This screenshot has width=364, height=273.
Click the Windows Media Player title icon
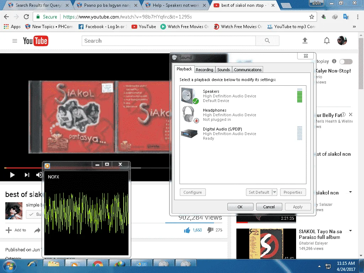pos(47,166)
